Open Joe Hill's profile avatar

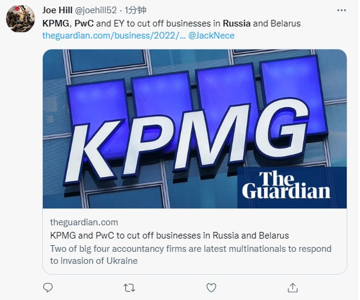point(21,19)
